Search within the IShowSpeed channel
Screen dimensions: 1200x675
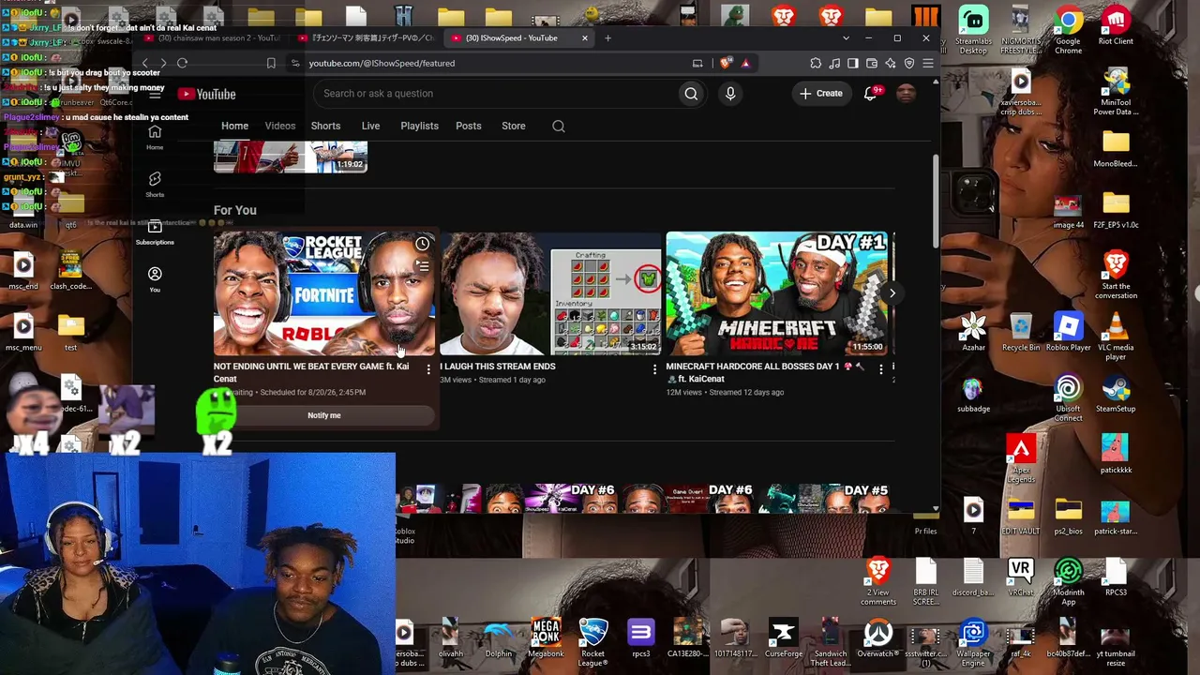[559, 127]
